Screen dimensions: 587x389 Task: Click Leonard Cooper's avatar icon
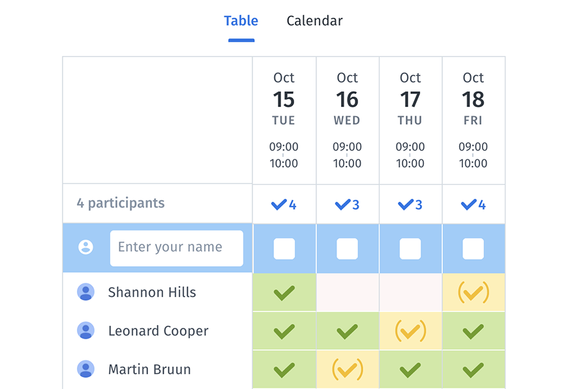(x=85, y=331)
